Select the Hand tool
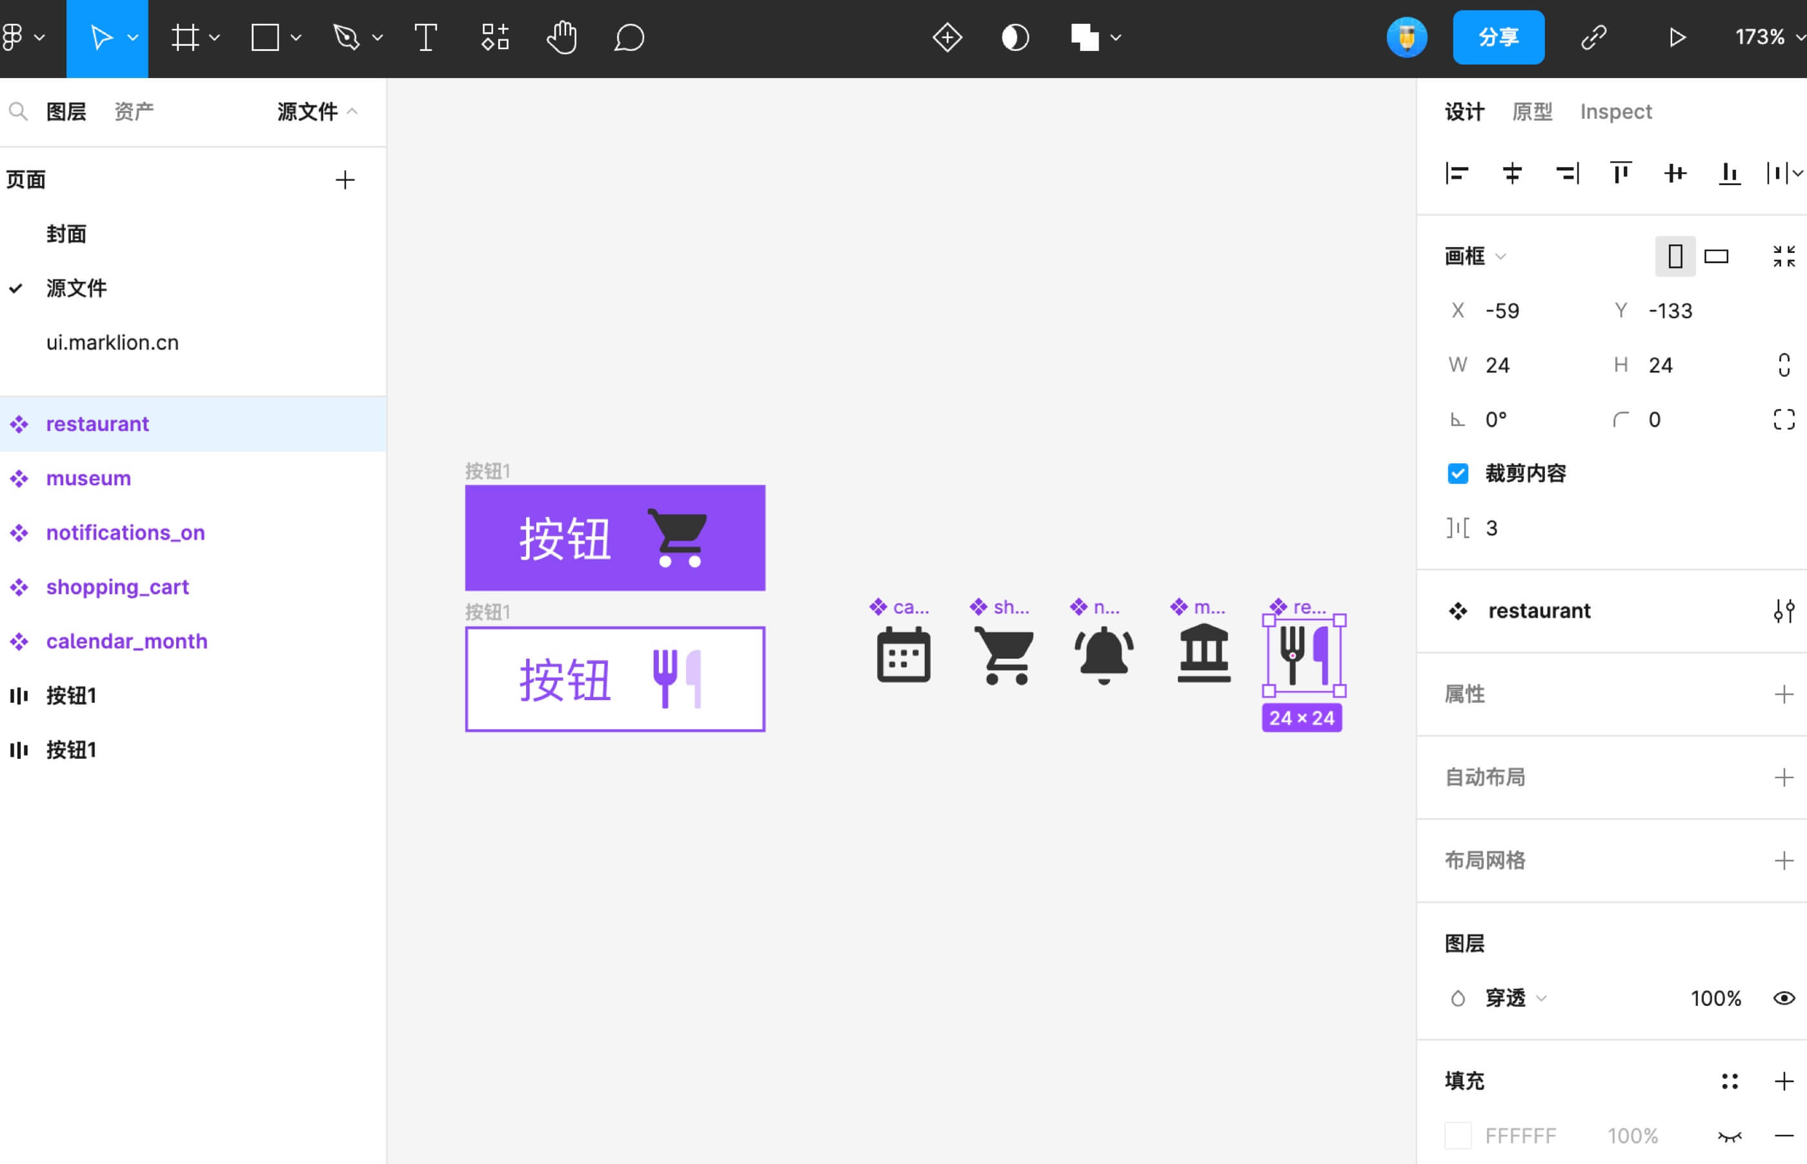This screenshot has height=1164, width=1807. click(561, 37)
